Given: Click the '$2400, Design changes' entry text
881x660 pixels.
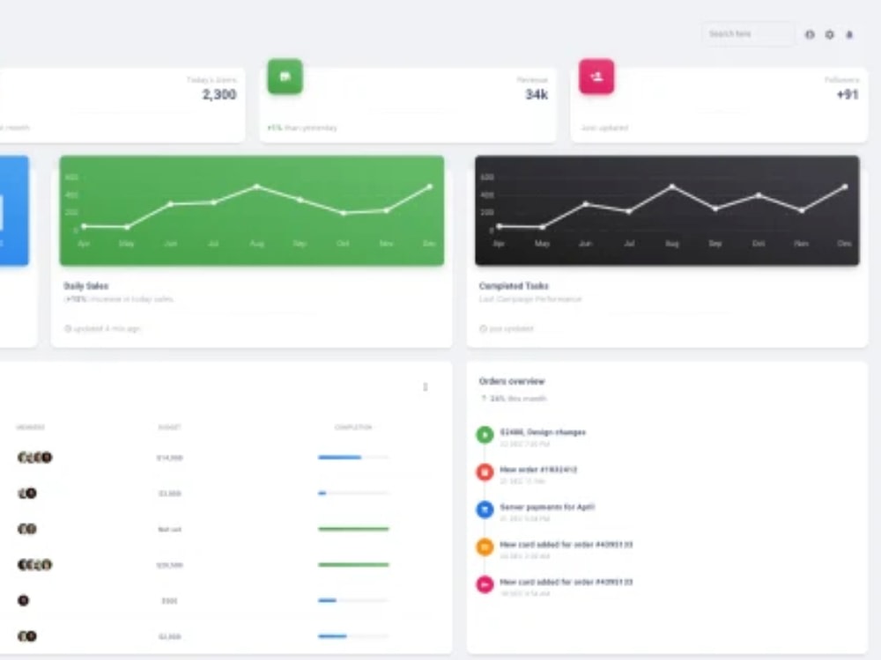Looking at the screenshot, I should coord(543,432).
